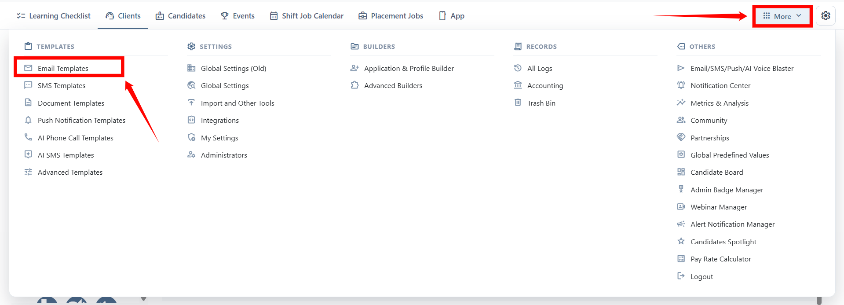Click the Email Templates envelope icon

28,68
